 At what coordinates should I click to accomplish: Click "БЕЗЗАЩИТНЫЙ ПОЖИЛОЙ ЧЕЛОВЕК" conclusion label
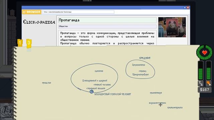click(x=113, y=94)
